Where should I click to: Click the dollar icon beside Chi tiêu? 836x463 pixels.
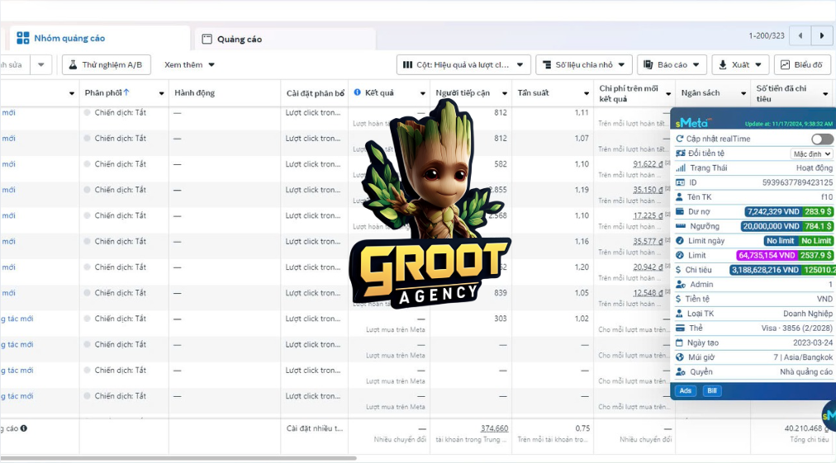point(678,270)
